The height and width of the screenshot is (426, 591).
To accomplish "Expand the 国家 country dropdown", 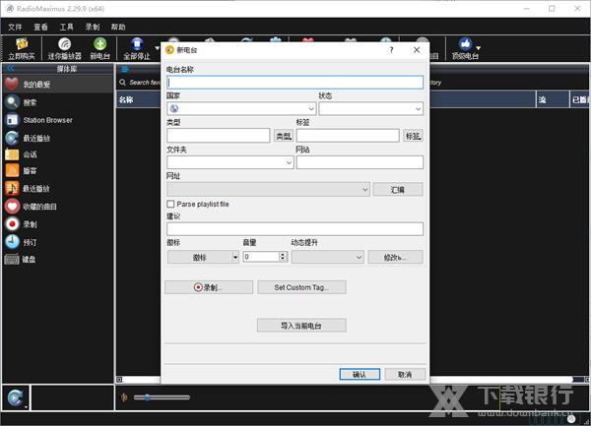I will click(x=311, y=109).
